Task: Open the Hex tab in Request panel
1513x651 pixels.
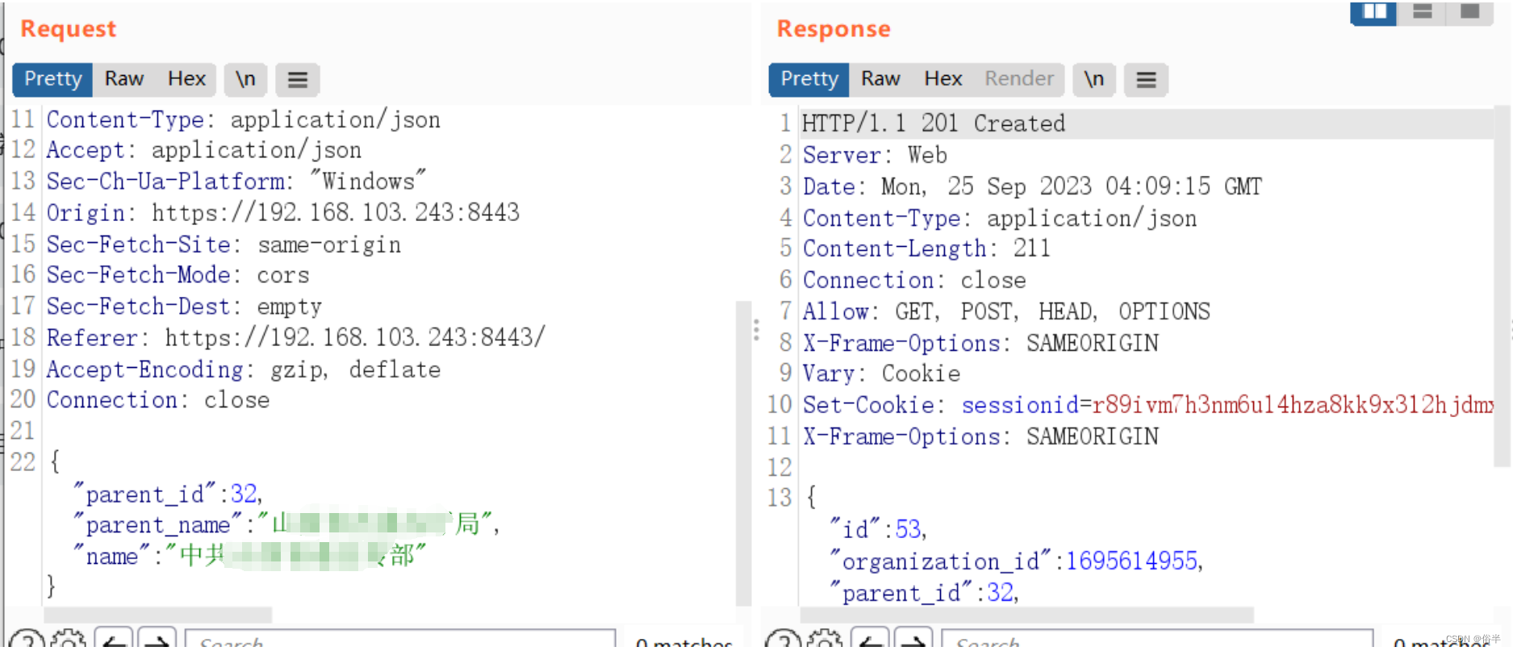Action: (x=186, y=79)
